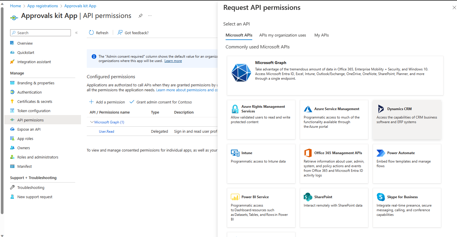Collapse the Microsoft Graph (1) permissions group

(x=92, y=122)
